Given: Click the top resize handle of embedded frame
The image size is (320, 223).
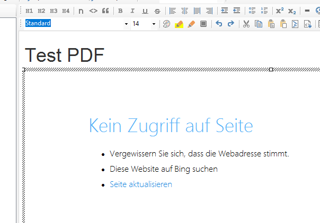Looking at the screenshot, I should pos(271,70).
